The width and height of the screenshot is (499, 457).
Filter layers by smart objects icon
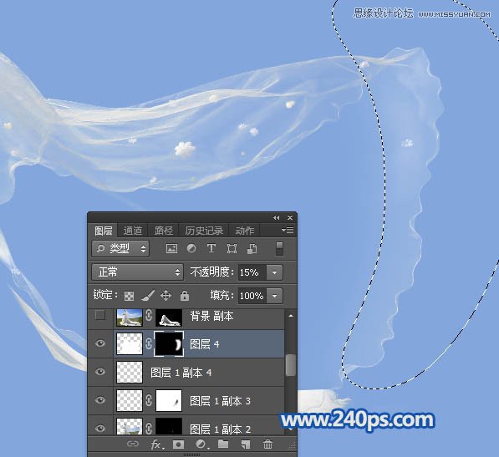(x=252, y=248)
